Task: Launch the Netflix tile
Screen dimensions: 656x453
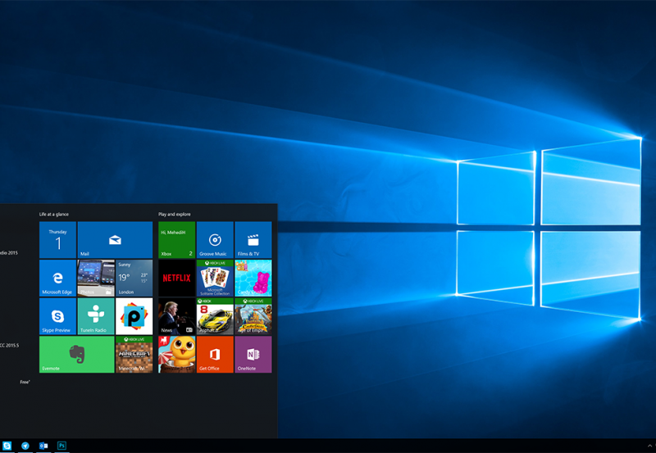Action: (176, 278)
